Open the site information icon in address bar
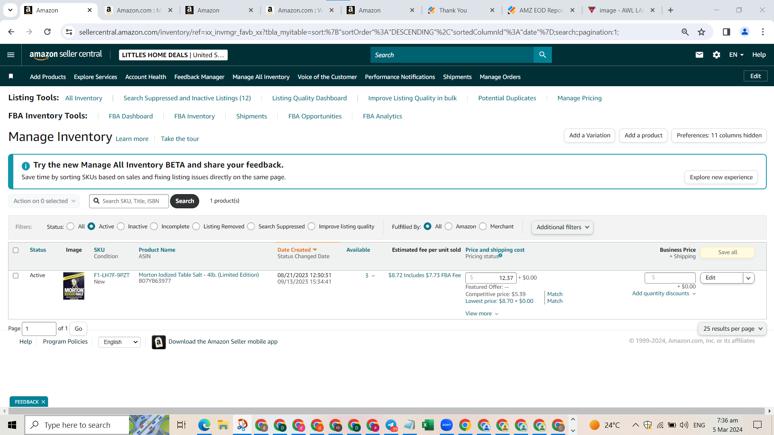774x435 pixels. pos(69,32)
